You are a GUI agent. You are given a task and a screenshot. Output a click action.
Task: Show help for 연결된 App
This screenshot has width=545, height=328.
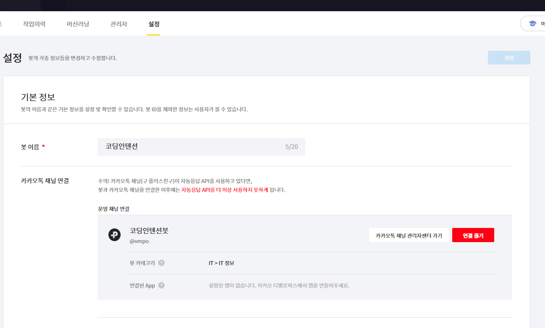pos(161,285)
